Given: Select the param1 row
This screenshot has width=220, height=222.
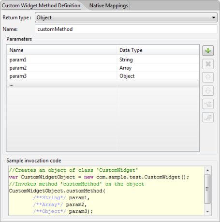Looking at the screenshot, I should [103, 59].
